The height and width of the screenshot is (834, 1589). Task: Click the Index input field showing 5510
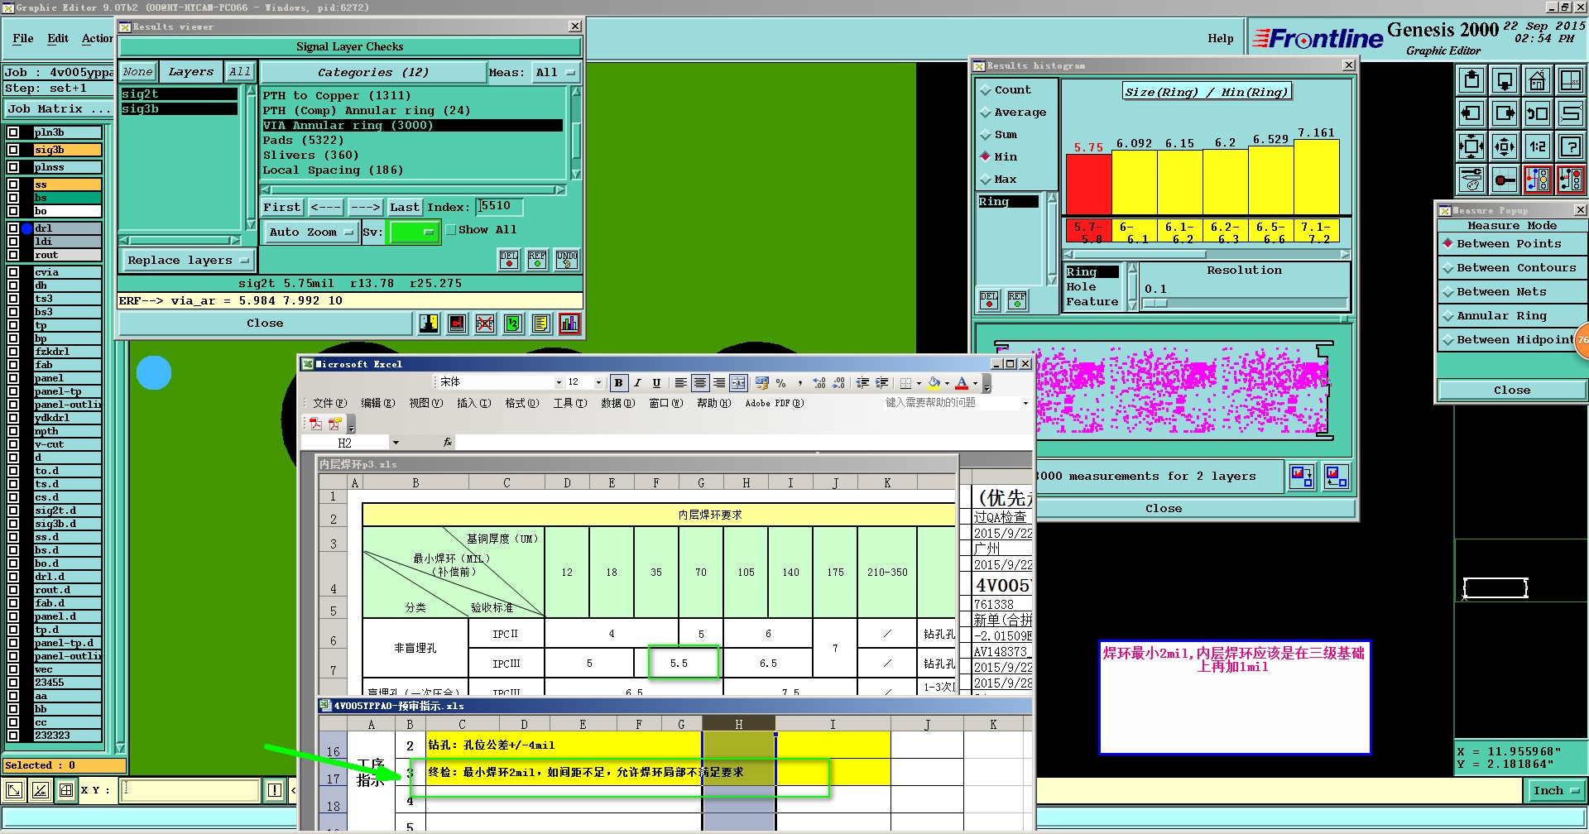(x=500, y=207)
